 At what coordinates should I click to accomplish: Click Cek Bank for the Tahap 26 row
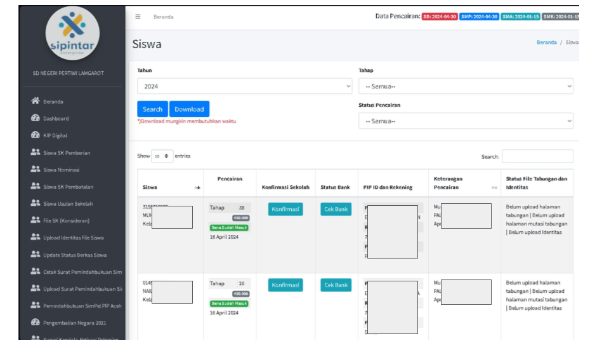point(336,285)
